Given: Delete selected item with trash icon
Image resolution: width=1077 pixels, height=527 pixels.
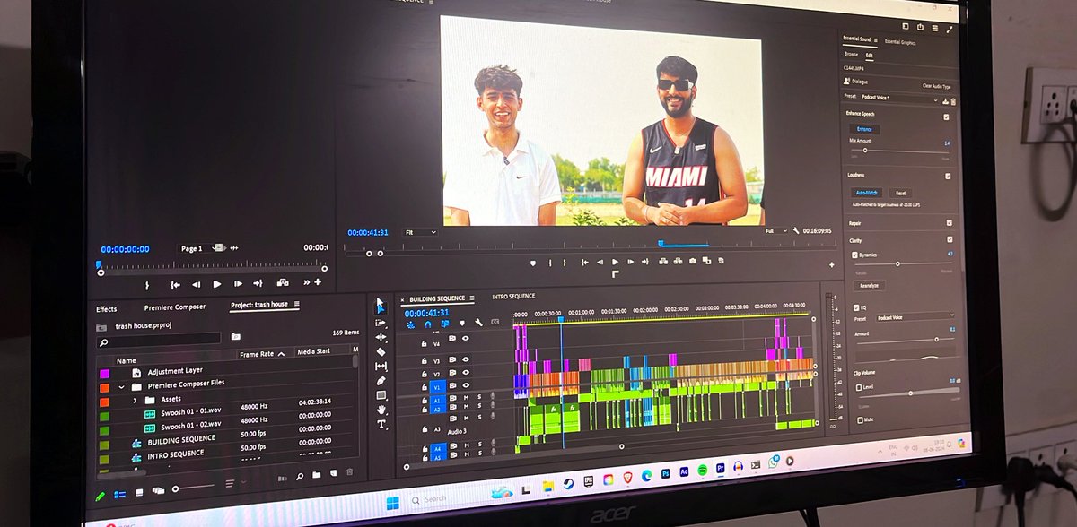Looking at the screenshot, I should tap(349, 472).
